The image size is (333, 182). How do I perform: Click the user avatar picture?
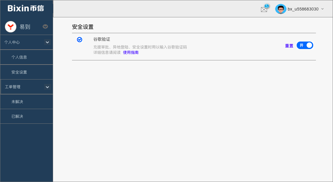[x=280, y=9]
